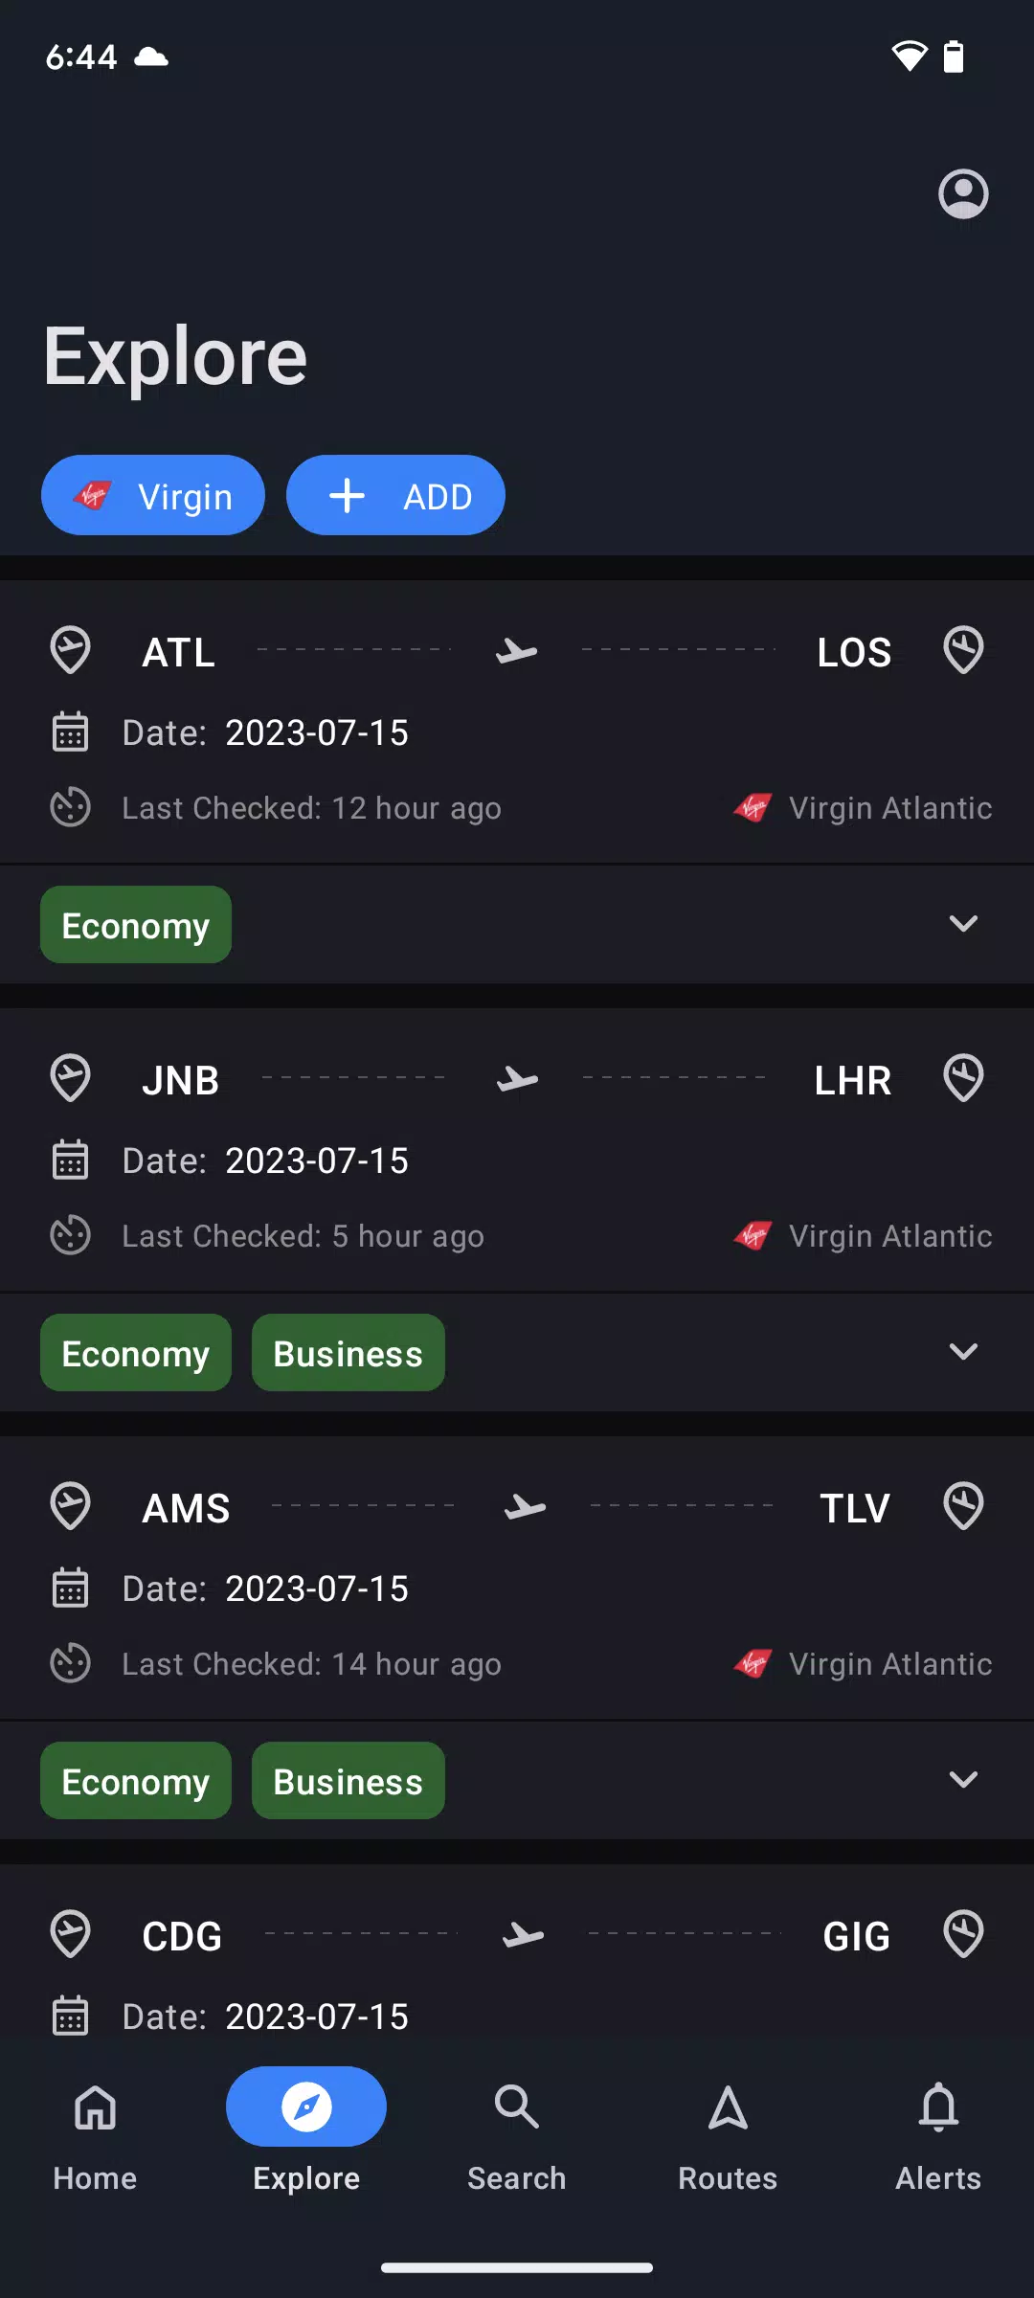The width and height of the screenshot is (1034, 2298).
Task: Tap the airplane icon between JNB and LHR
Action: click(517, 1079)
